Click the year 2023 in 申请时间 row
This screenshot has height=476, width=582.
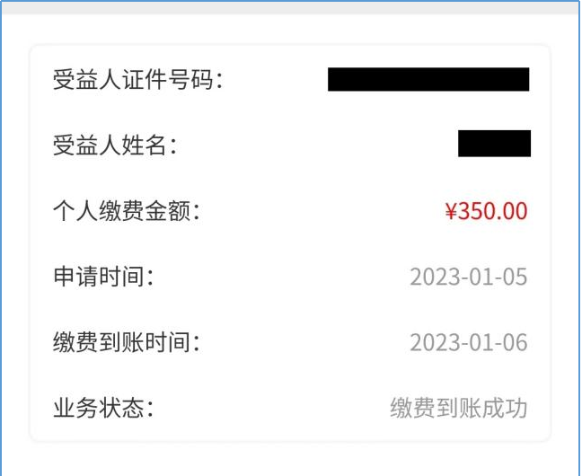(x=431, y=277)
